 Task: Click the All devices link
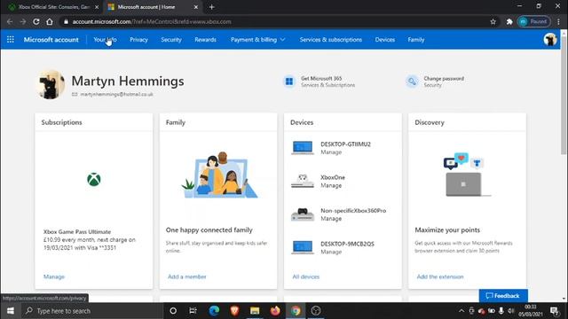305,276
